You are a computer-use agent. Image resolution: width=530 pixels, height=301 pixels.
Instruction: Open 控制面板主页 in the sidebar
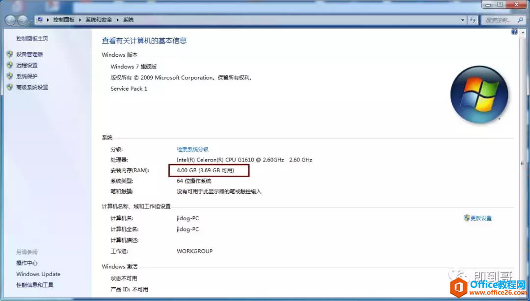pos(32,39)
